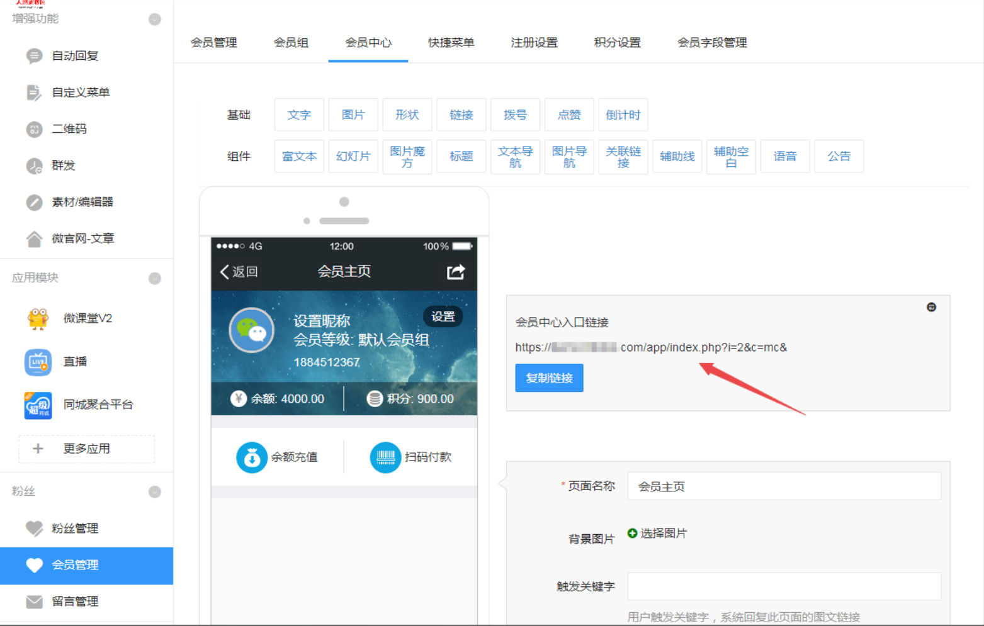The height and width of the screenshot is (626, 984).
Task: Click the 扫码付款 barcode icon
Action: 385,457
